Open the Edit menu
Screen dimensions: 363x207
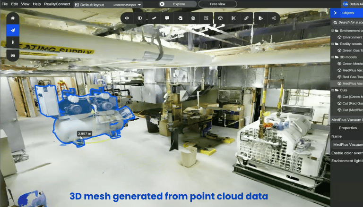coord(14,4)
